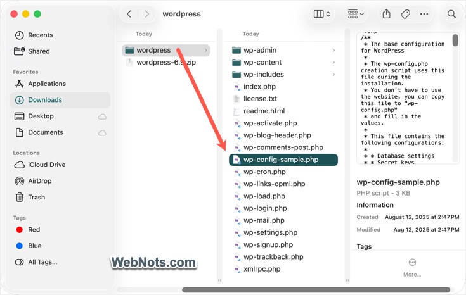The height and width of the screenshot is (295, 466).
Task: Open Applications in the sidebar
Action: click(x=61, y=84)
